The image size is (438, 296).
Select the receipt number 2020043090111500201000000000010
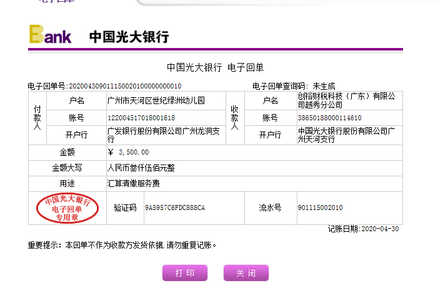click(x=125, y=86)
